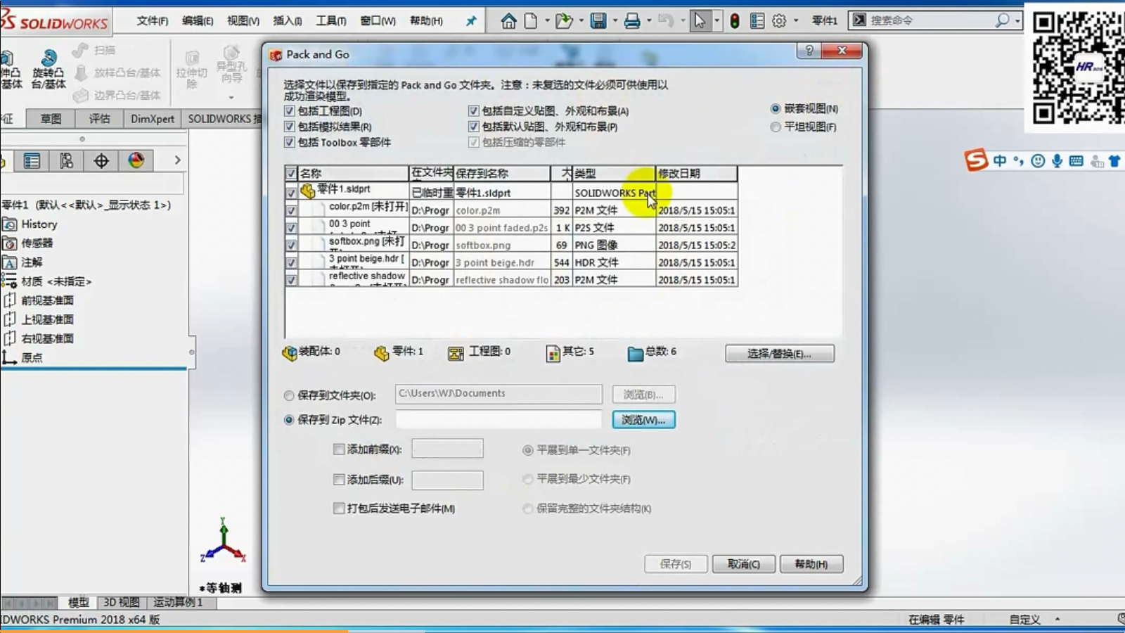Click the rebuild traffic light icon

[735, 21]
